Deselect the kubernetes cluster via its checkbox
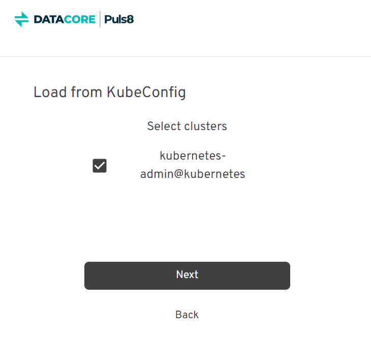 tap(100, 166)
